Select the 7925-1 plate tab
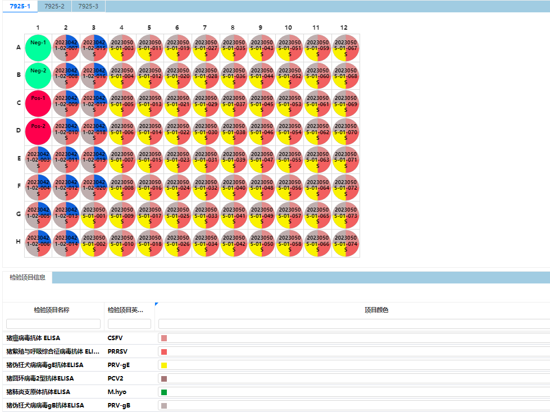 click(x=20, y=6)
